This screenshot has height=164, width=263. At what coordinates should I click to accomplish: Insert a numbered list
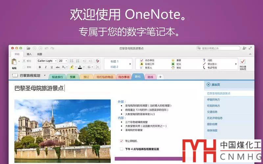point(78,61)
